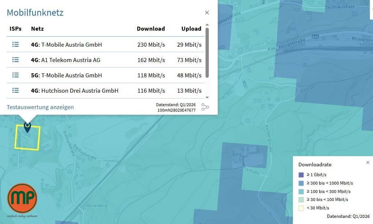Click the scrollbar down arrow in network table
This screenshot has width=373, height=224.
(x=207, y=97)
